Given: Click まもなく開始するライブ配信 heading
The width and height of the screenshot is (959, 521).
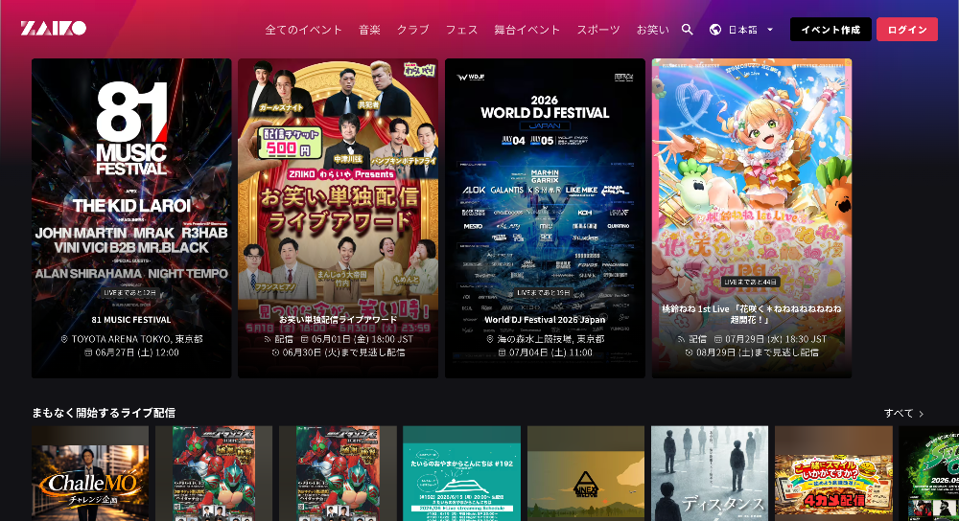Looking at the screenshot, I should (104, 413).
